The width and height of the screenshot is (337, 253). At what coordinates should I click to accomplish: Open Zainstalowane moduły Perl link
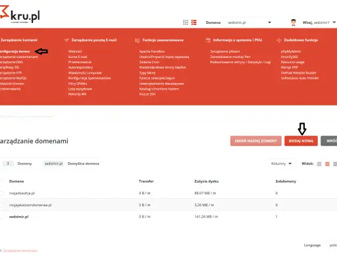point(230,57)
